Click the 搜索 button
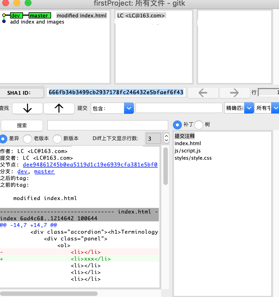Screen dimensions: 279x297 (22, 126)
